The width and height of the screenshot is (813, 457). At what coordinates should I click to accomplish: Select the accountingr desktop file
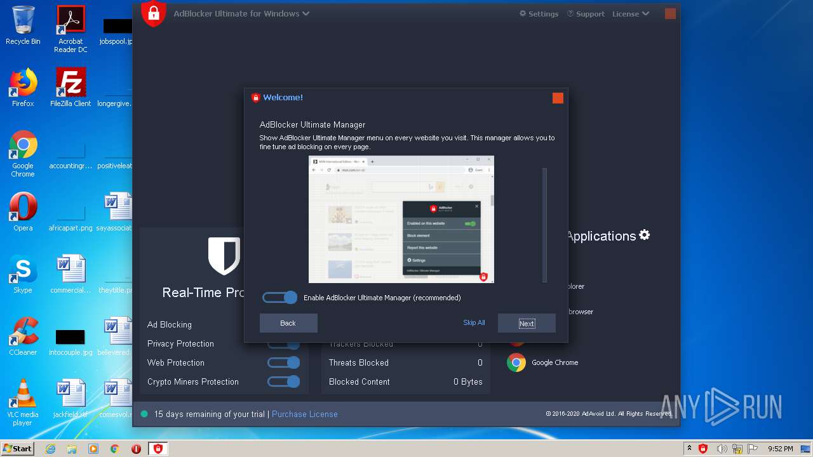(x=71, y=155)
